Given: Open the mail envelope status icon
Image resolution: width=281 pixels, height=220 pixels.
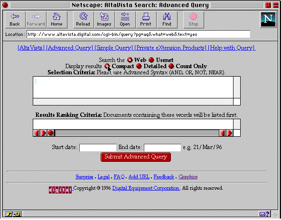Looking at the screenshot, I should (262, 214).
